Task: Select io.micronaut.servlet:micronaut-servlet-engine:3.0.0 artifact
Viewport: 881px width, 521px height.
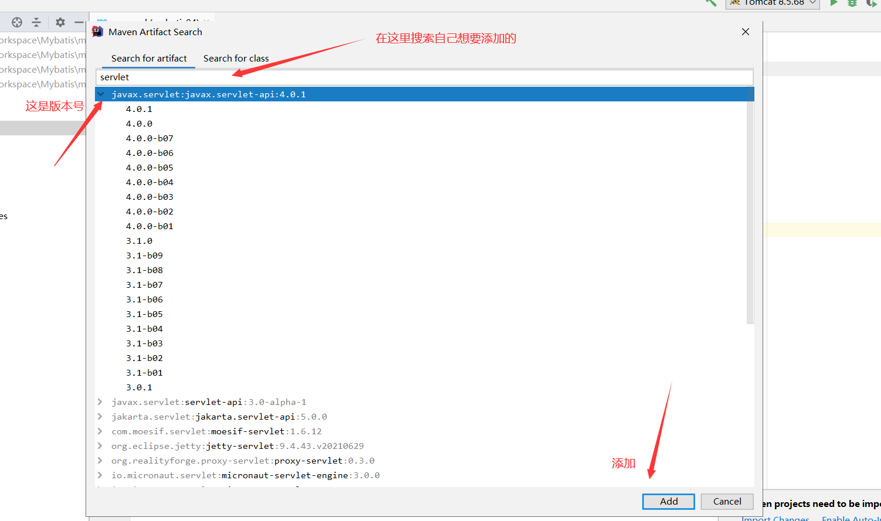Action: tap(246, 475)
